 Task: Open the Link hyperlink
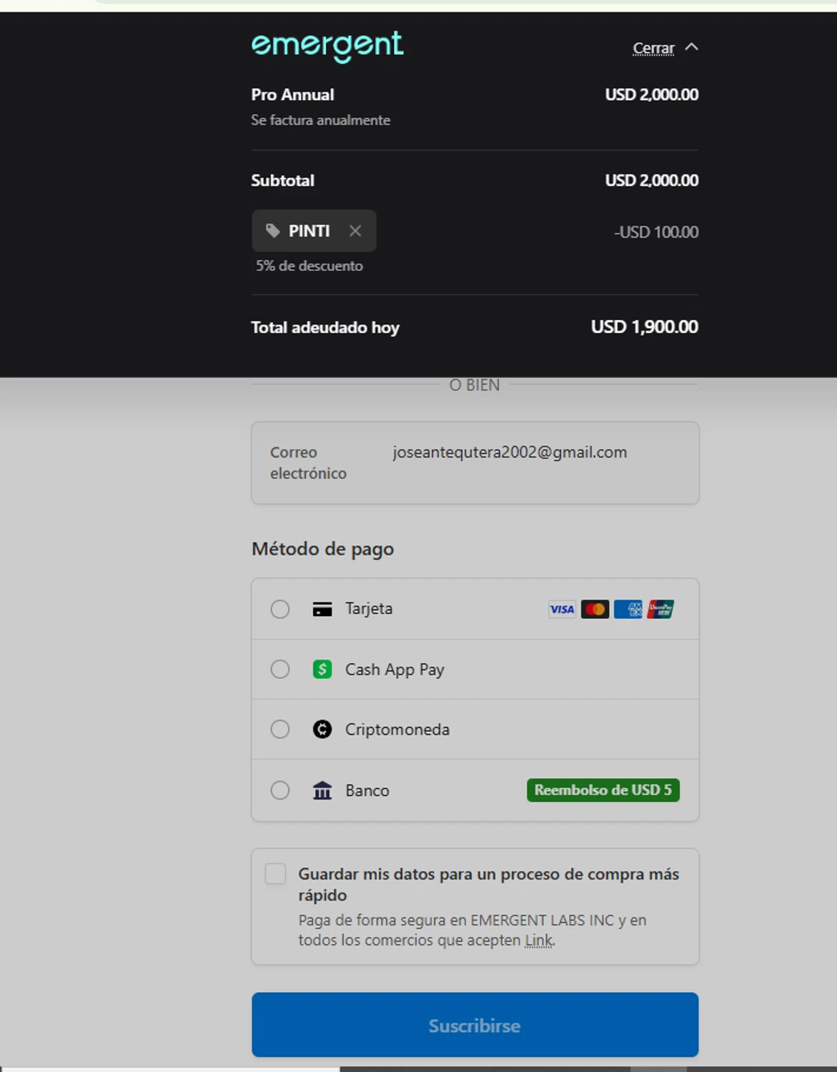point(539,941)
